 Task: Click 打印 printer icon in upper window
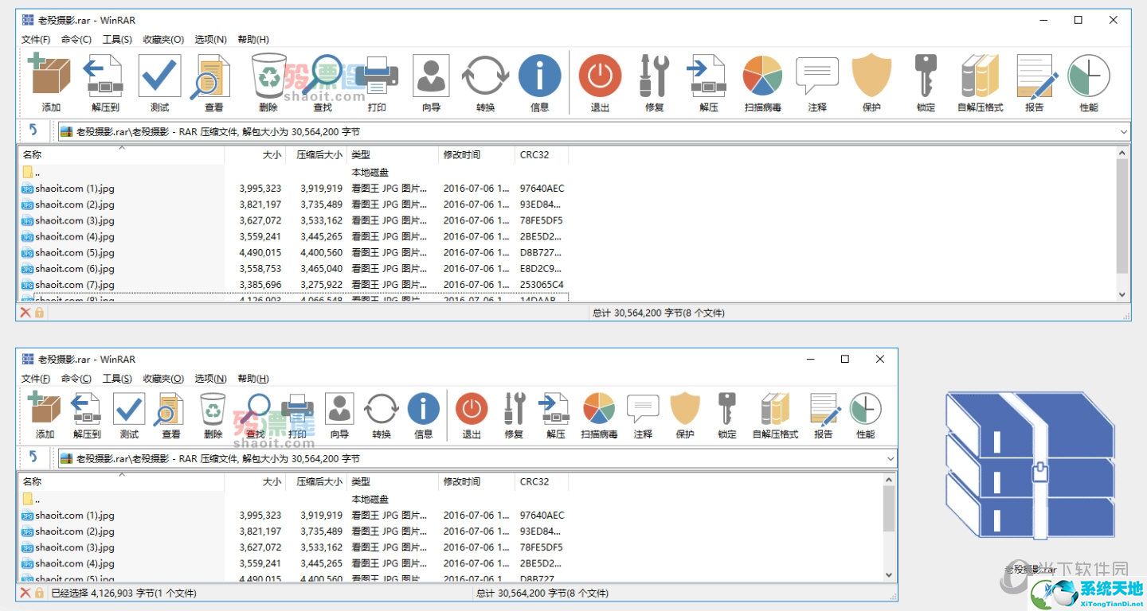click(x=375, y=76)
